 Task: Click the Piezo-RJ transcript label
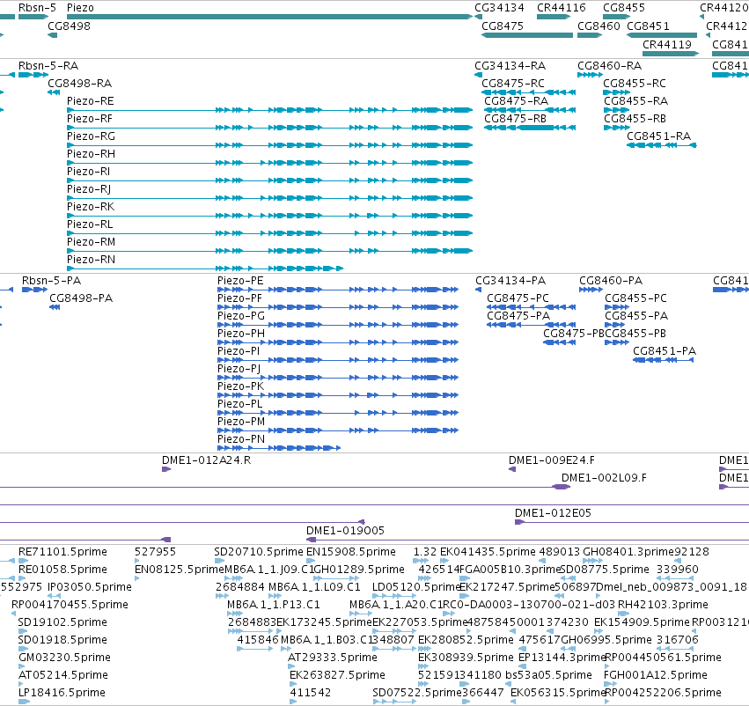89,189
